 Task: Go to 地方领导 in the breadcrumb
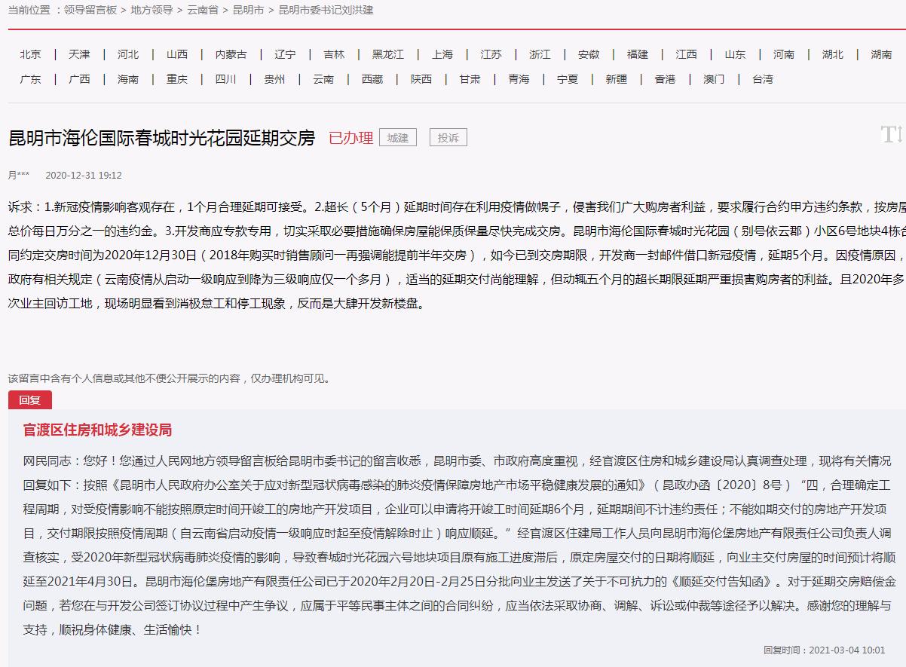(152, 11)
